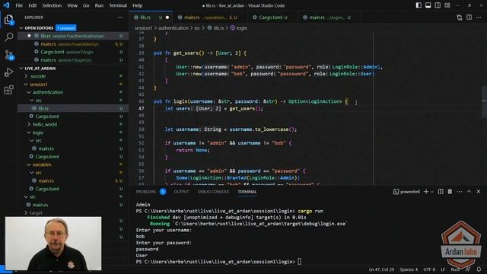487x274 pixels.
Task: Toggle the bottom panel layout button
Action: click(x=428, y=5)
